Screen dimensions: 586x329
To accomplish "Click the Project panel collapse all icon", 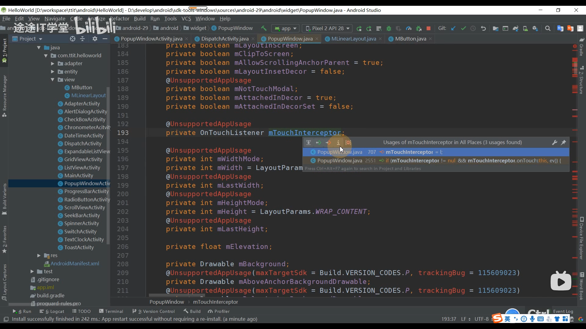I will 82,39.
